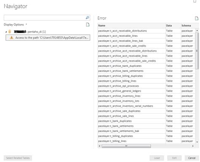
Task: Click Table cell in t_bank_duplicates row
Action: click(x=173, y=121)
